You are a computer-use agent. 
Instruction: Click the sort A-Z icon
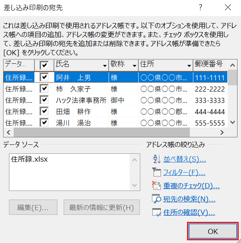point(157,159)
